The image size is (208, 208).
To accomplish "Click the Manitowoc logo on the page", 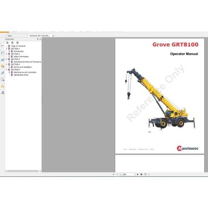I will coord(188,149).
